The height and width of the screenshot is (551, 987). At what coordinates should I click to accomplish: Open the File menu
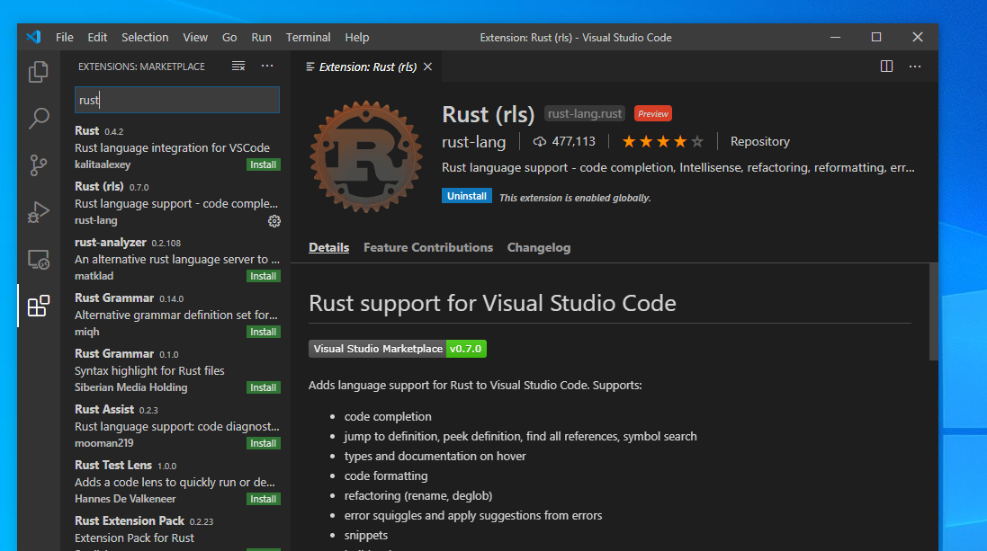coord(64,37)
